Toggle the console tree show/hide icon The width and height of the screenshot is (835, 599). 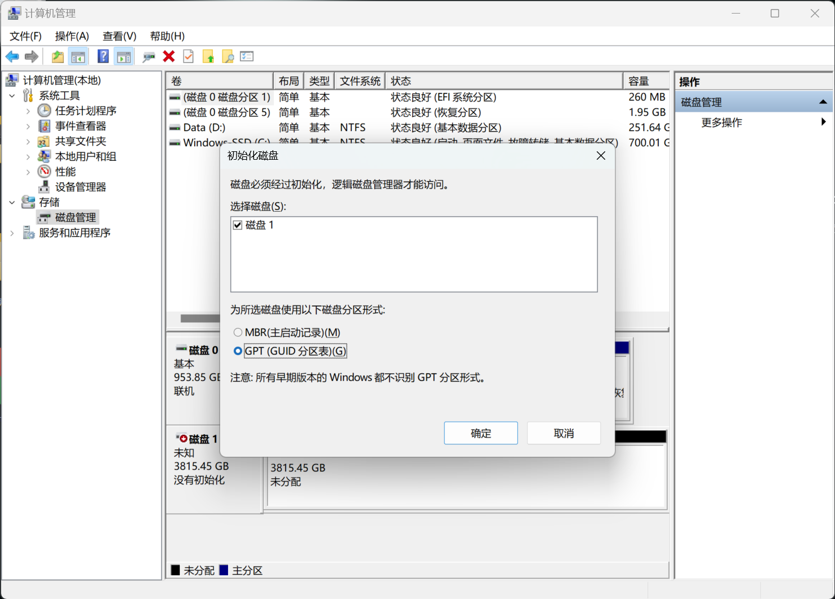tap(78, 56)
